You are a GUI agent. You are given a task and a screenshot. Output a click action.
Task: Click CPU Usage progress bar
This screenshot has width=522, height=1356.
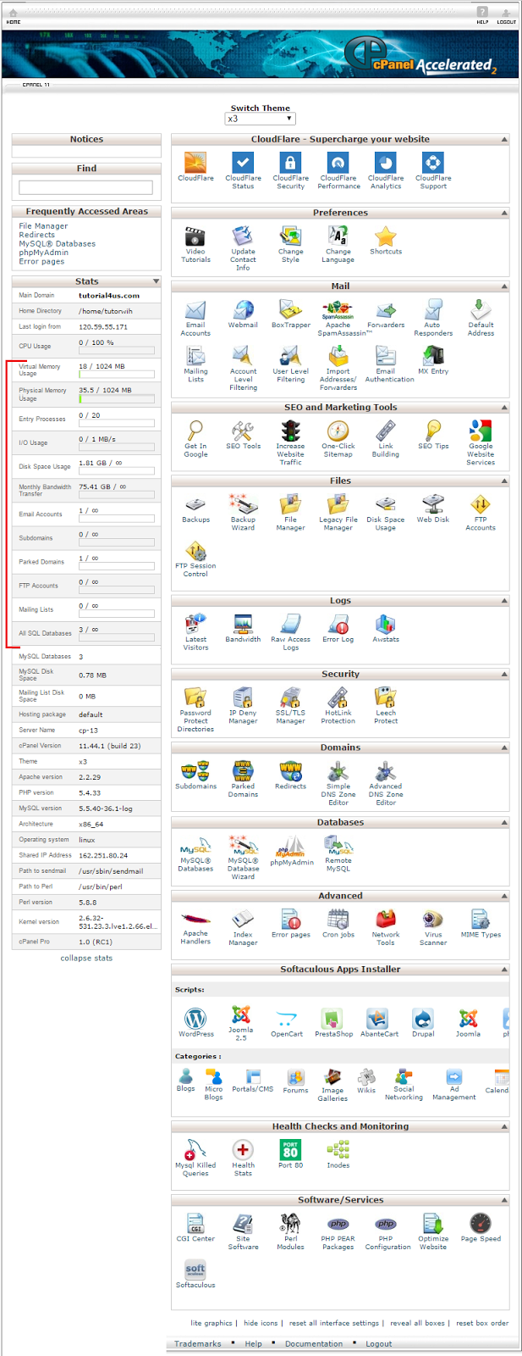tap(117, 350)
